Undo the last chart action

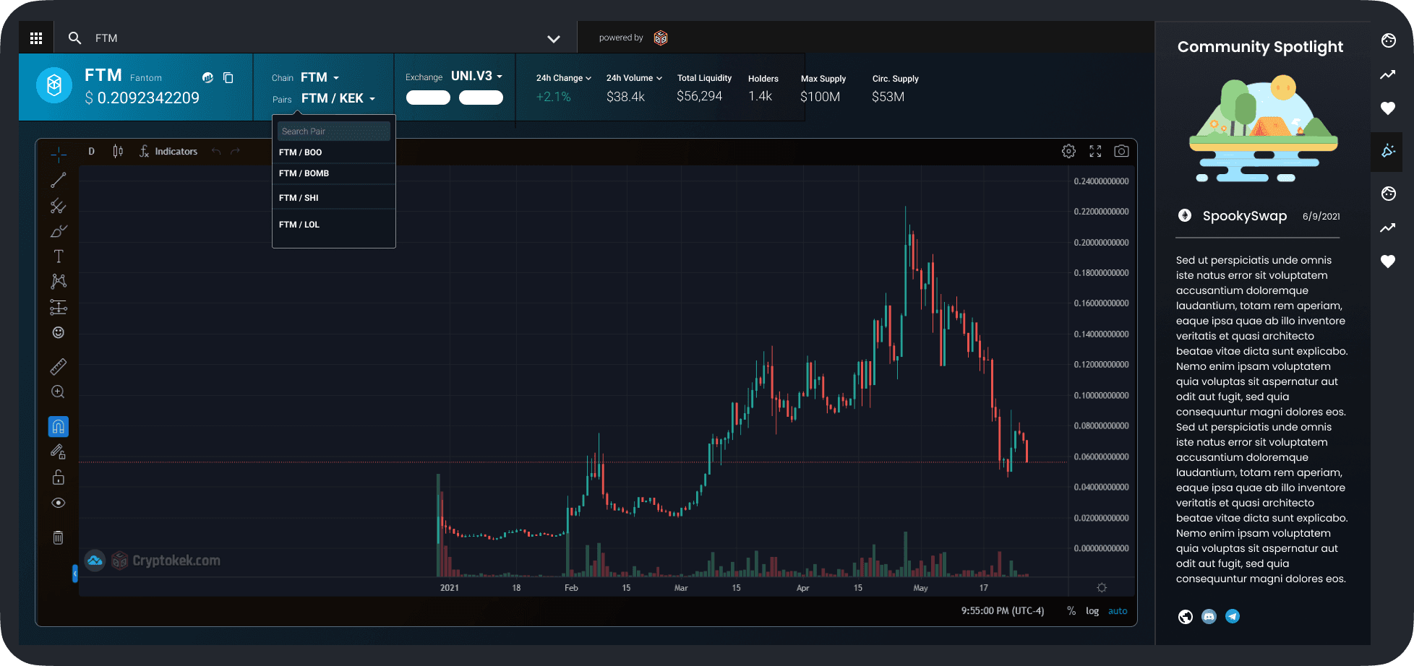point(216,151)
